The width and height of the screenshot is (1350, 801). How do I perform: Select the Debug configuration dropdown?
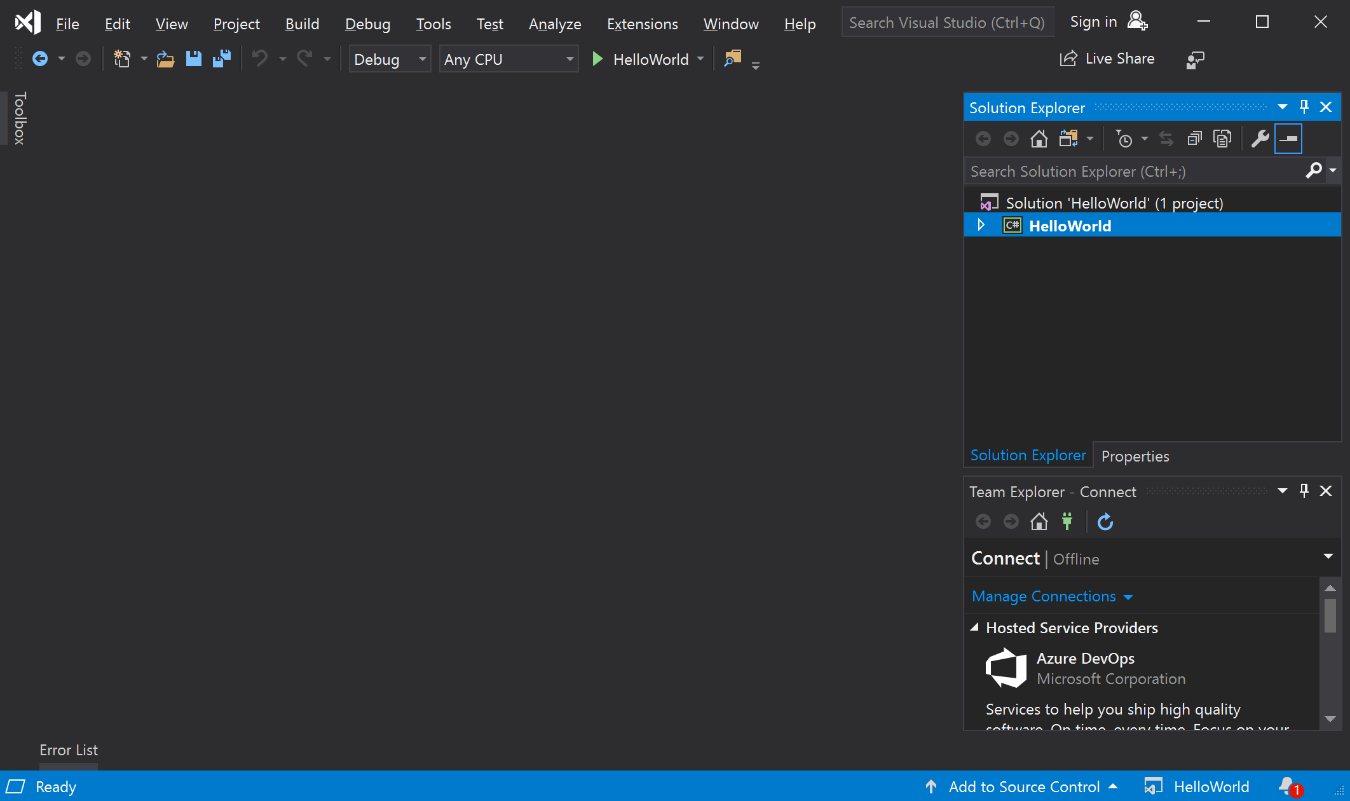tap(388, 59)
